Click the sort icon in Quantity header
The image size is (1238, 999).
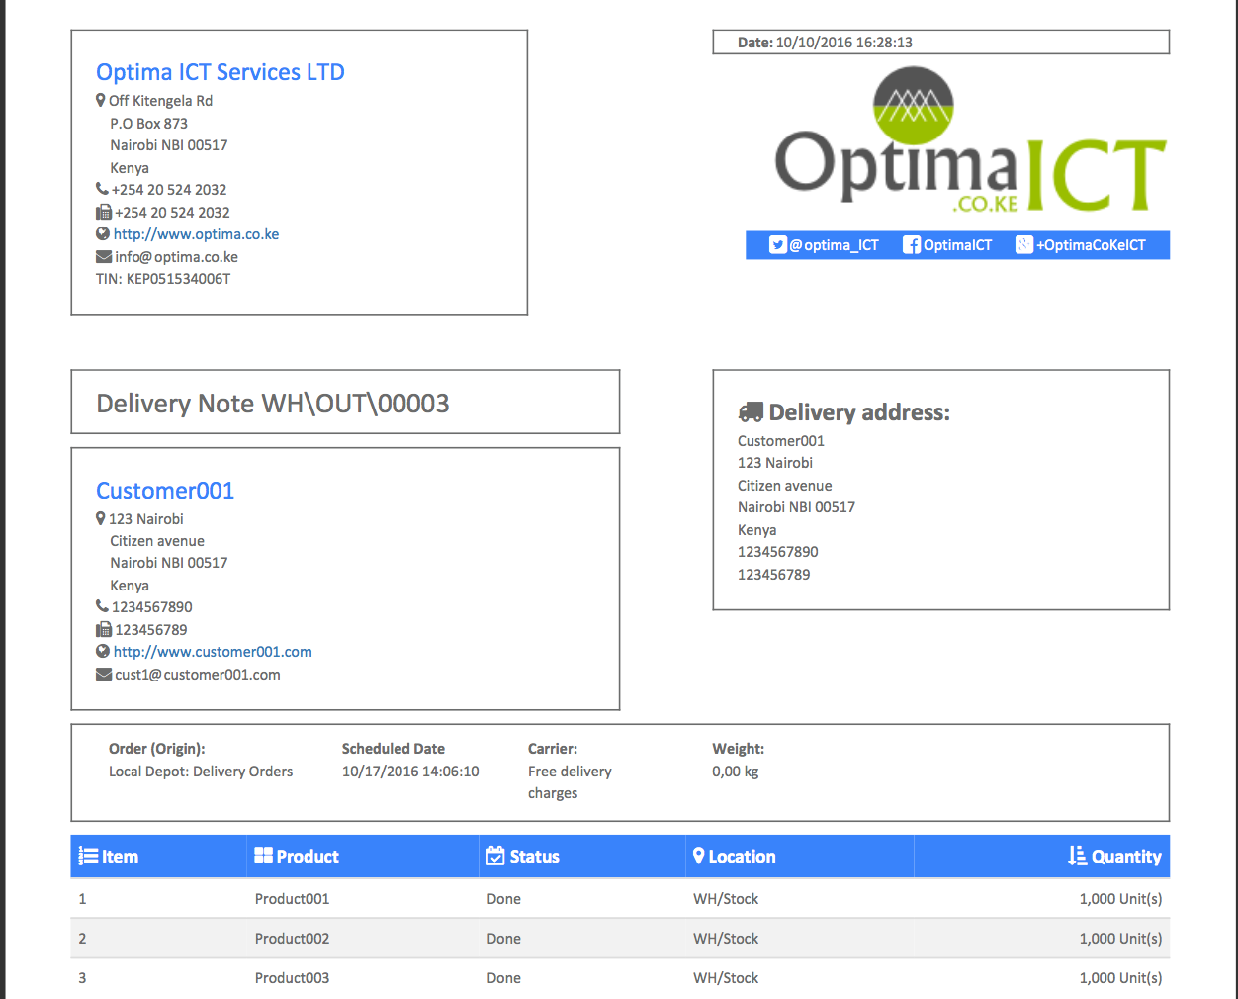[x=1078, y=857]
